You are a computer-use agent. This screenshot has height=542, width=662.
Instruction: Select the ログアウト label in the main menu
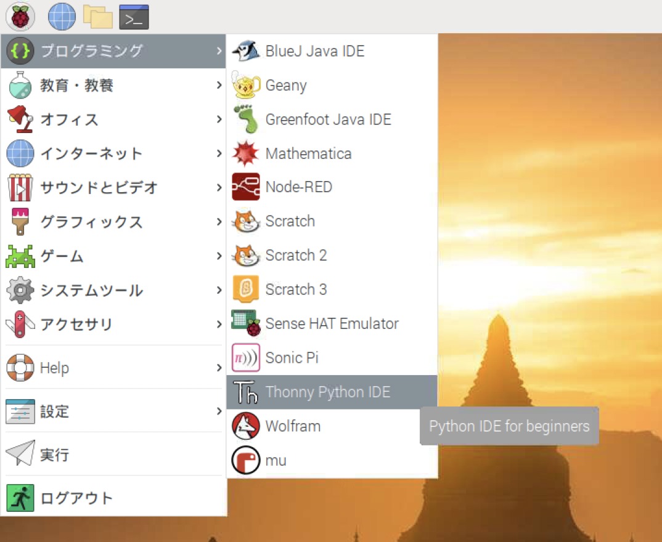76,498
